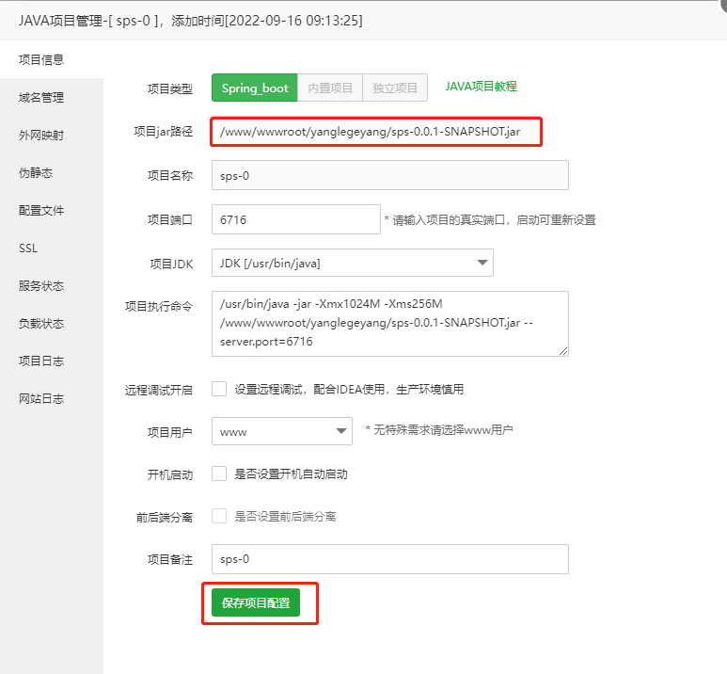The height and width of the screenshot is (674, 727).
Task: Select the Spring_boot project type
Action: tap(255, 88)
